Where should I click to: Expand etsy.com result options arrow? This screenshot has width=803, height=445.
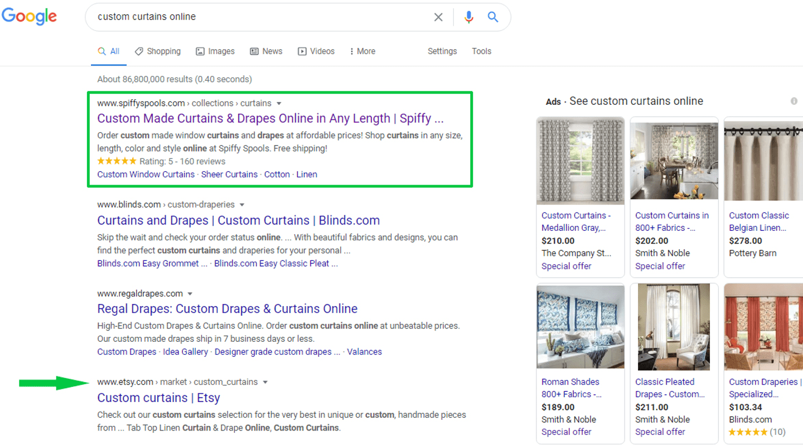(265, 383)
